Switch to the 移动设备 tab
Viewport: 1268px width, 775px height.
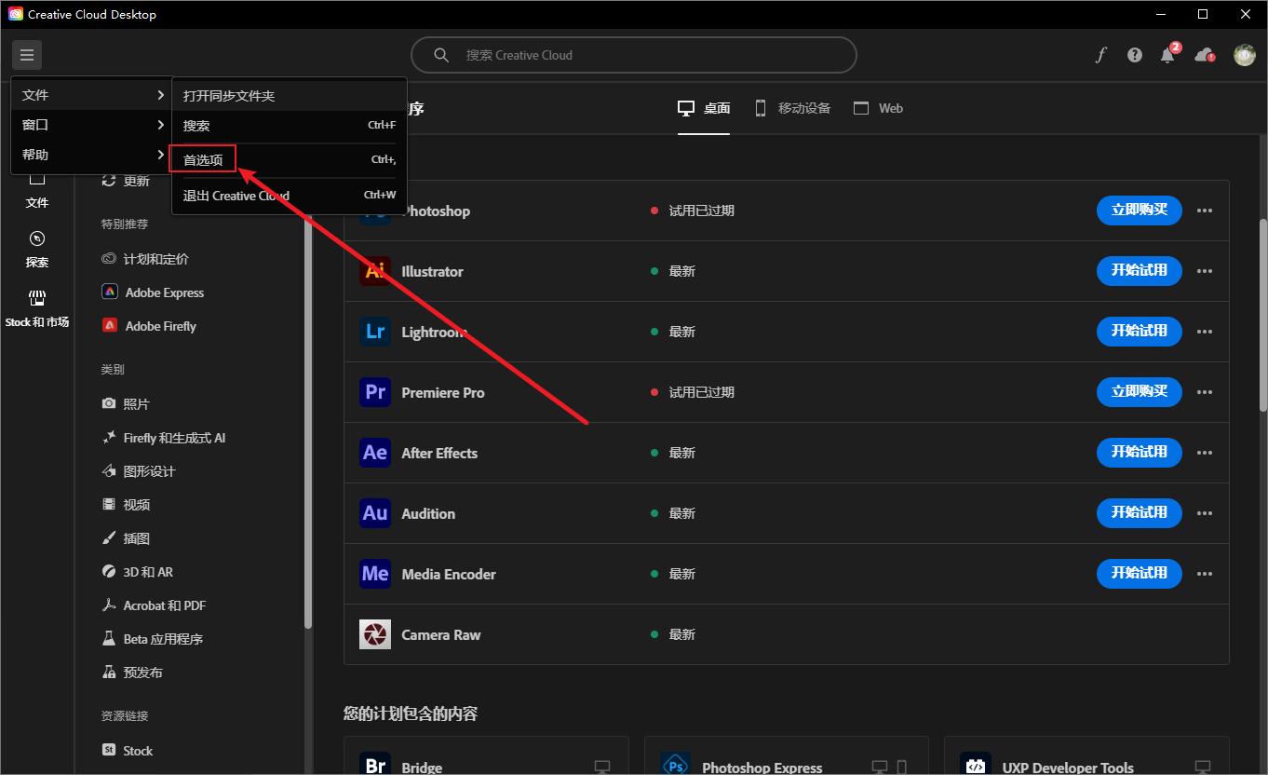(792, 108)
